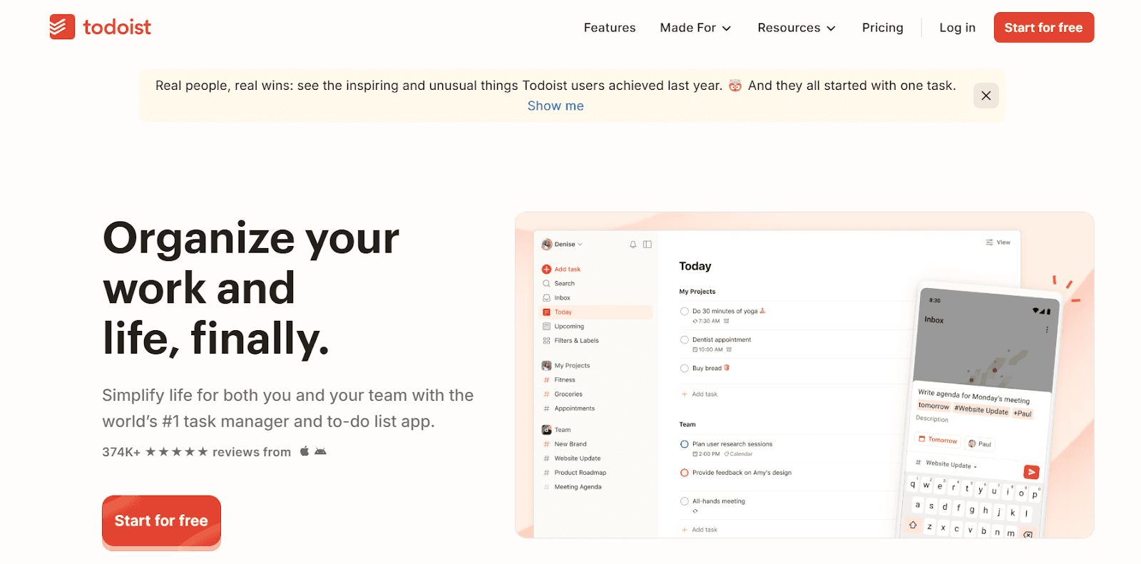
Task: Click the My Projects avatar icon
Action: (x=546, y=366)
